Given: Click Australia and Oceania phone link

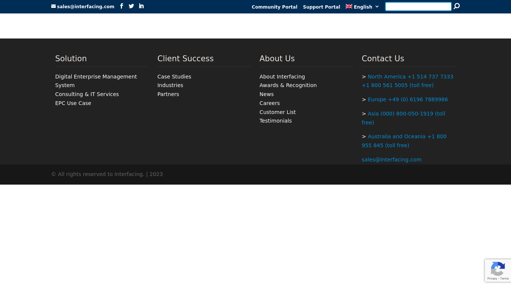Looking at the screenshot, I should (x=404, y=141).
